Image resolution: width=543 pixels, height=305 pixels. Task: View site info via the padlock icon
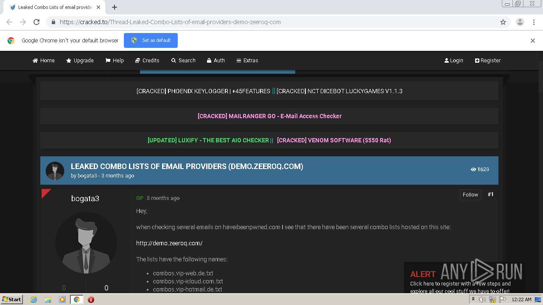[x=53, y=22]
